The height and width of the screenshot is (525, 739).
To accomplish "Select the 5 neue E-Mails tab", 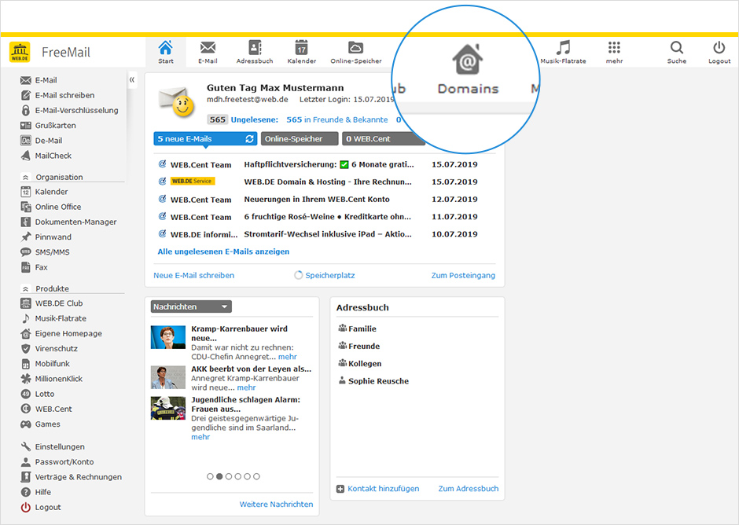I will click(x=205, y=139).
